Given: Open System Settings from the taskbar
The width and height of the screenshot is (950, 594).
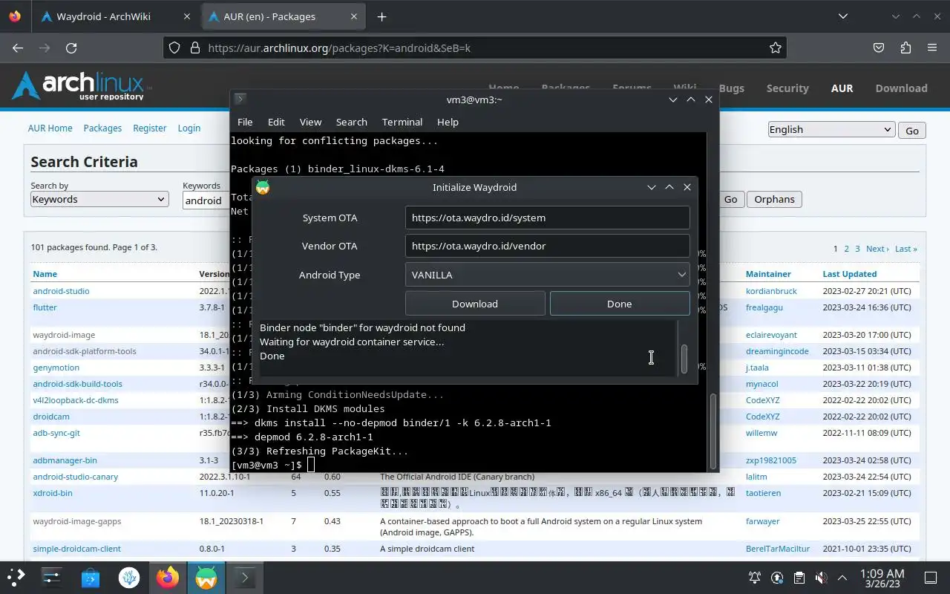Looking at the screenshot, I should pyautogui.click(x=51, y=577).
